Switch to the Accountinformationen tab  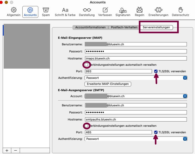(x=91, y=27)
